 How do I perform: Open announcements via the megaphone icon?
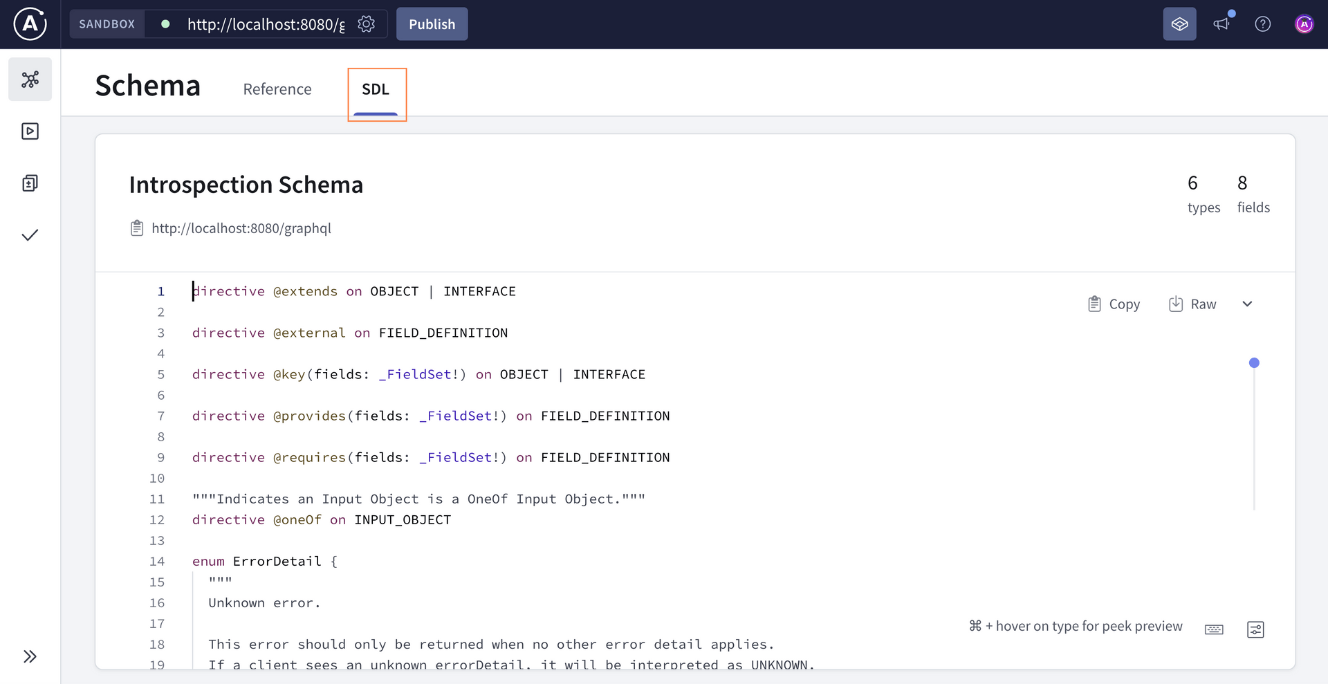[x=1221, y=24]
